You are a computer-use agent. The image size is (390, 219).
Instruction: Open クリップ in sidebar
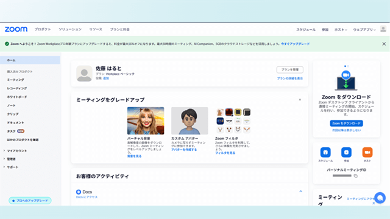[x=13, y=114]
